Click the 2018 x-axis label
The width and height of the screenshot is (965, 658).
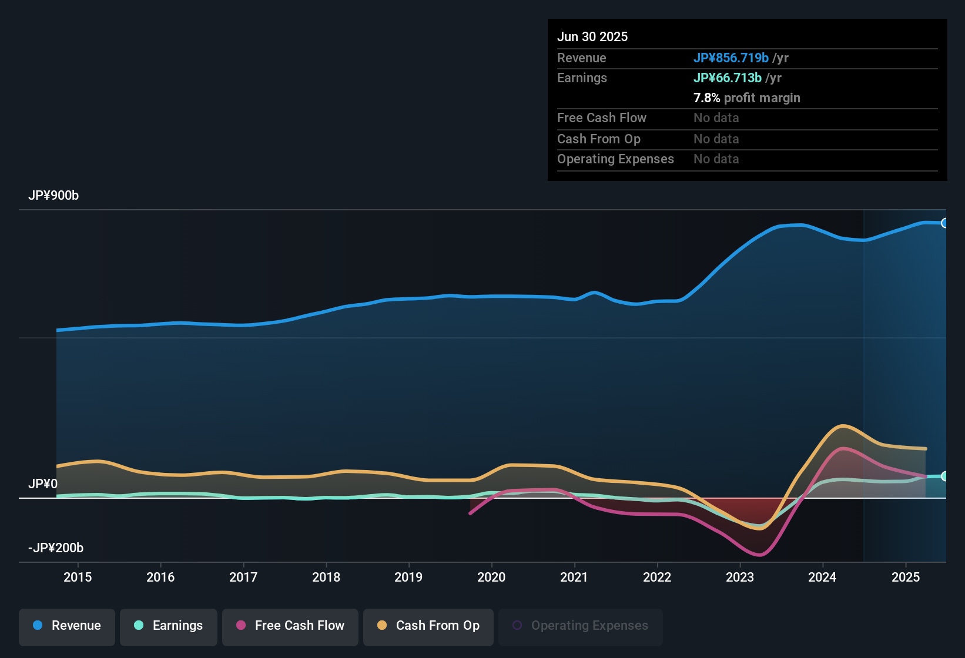(326, 578)
